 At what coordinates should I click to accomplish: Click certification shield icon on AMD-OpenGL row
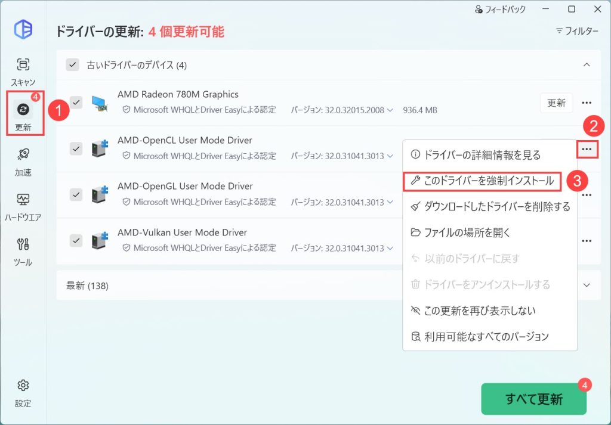(126, 202)
